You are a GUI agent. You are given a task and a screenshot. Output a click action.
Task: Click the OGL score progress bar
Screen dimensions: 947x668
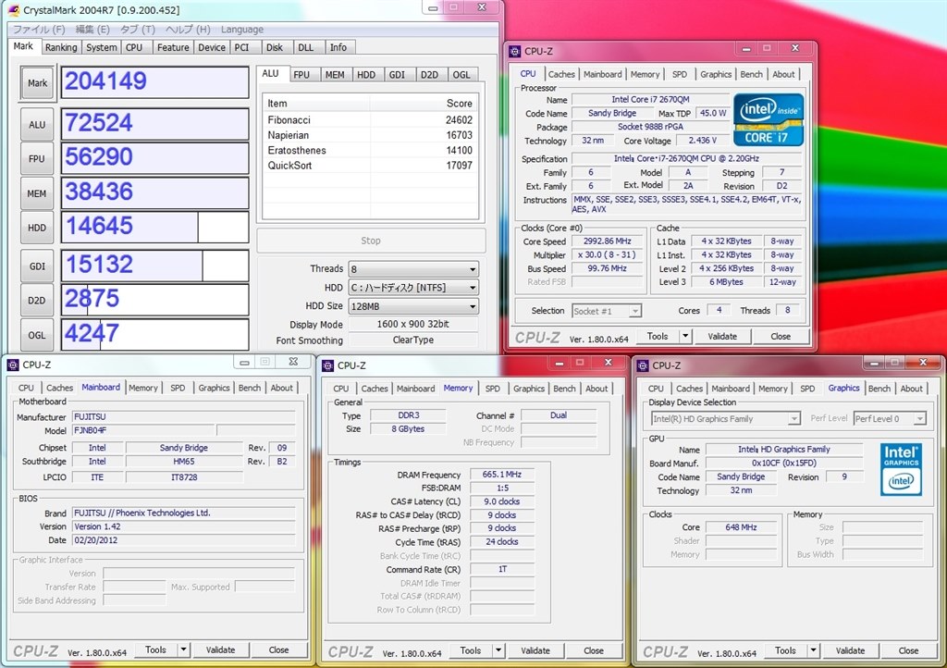(155, 334)
